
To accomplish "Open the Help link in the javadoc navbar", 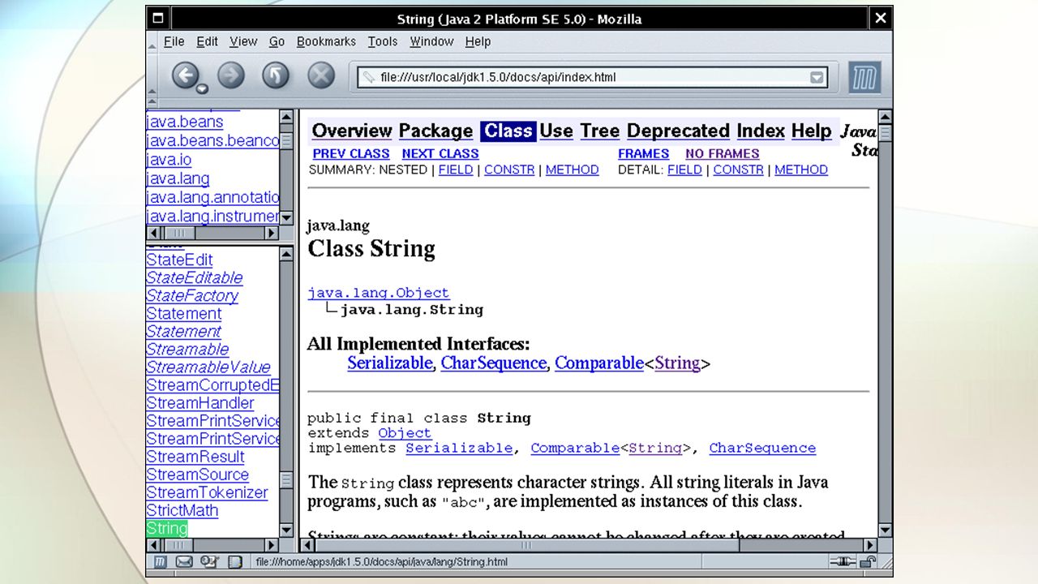I will [x=812, y=131].
